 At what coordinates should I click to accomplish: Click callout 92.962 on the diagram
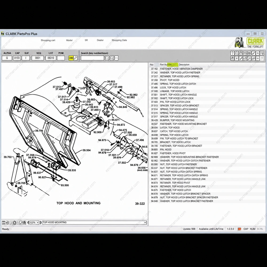click(x=133, y=95)
